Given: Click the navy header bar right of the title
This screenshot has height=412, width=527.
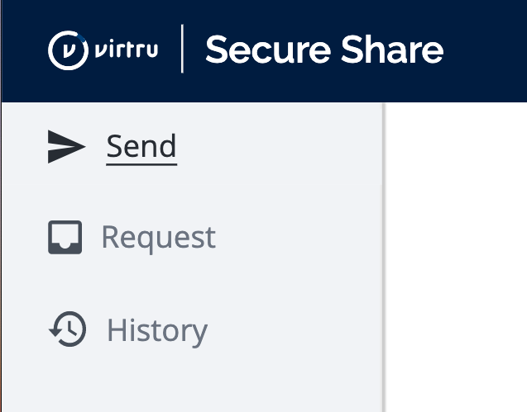Looking at the screenshot, I should pyautogui.click(x=486, y=50).
